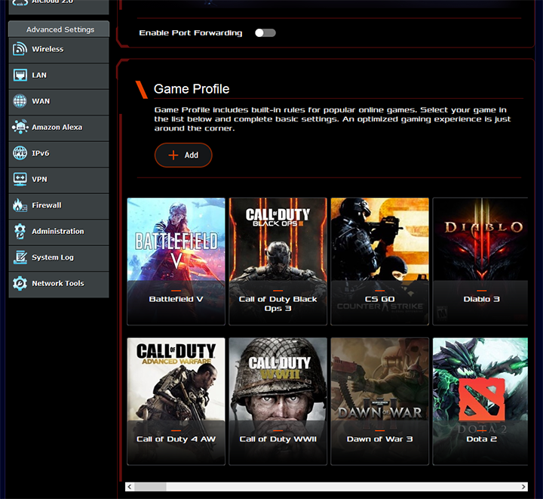Choose the Call of Duty Black Ops 3 profile

tap(278, 261)
